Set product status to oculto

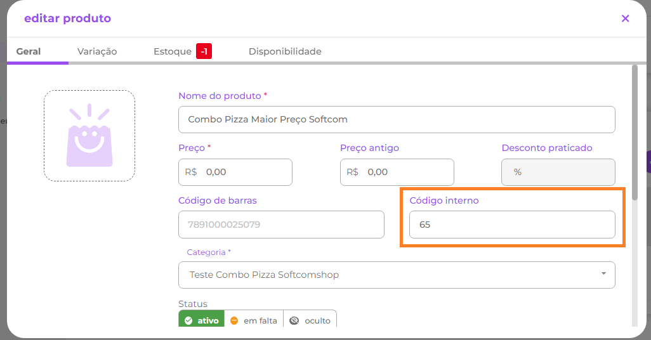tap(310, 320)
